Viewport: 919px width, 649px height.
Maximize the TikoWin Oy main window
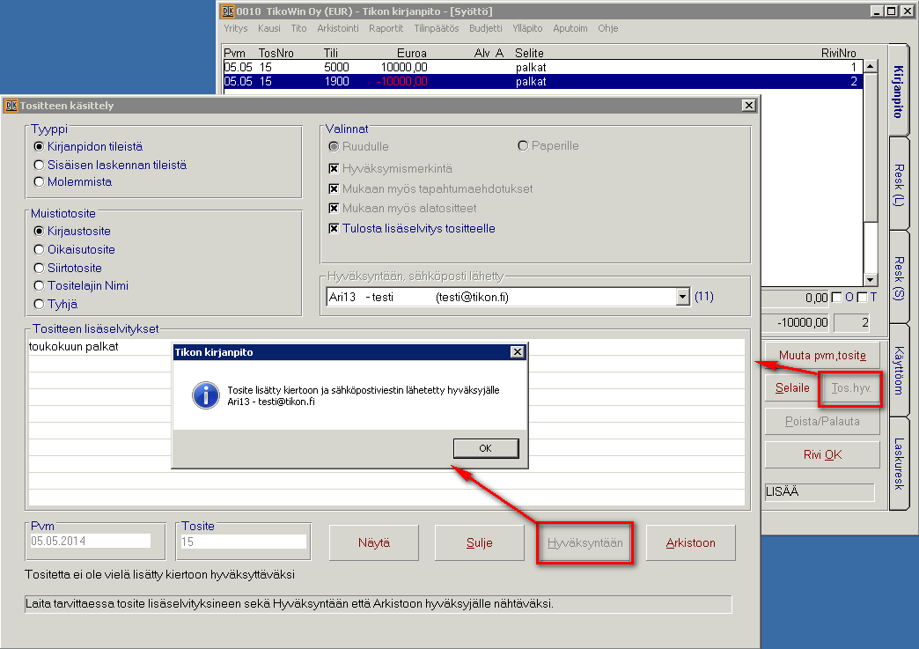point(891,11)
